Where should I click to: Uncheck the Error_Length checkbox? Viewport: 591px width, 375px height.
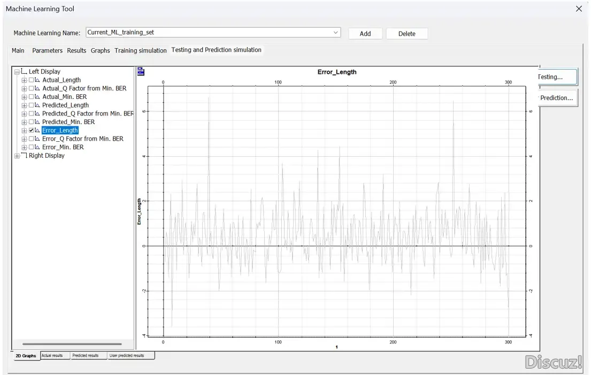coord(31,131)
